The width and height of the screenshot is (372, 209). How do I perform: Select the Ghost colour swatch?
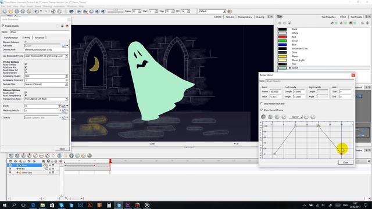pos(282,68)
